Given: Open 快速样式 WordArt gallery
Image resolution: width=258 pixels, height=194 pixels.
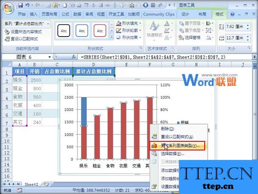Looking at the screenshot, I should [154, 31].
